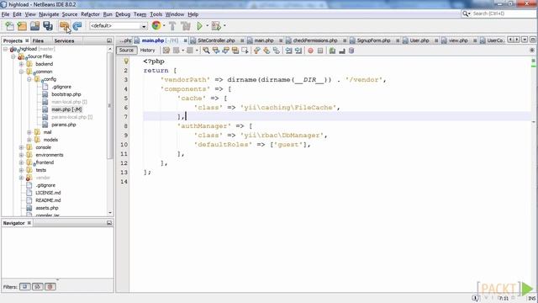Viewport: 538px width, 303px height.
Task: Click the New Project toolbar icon
Action: [x=22, y=26]
